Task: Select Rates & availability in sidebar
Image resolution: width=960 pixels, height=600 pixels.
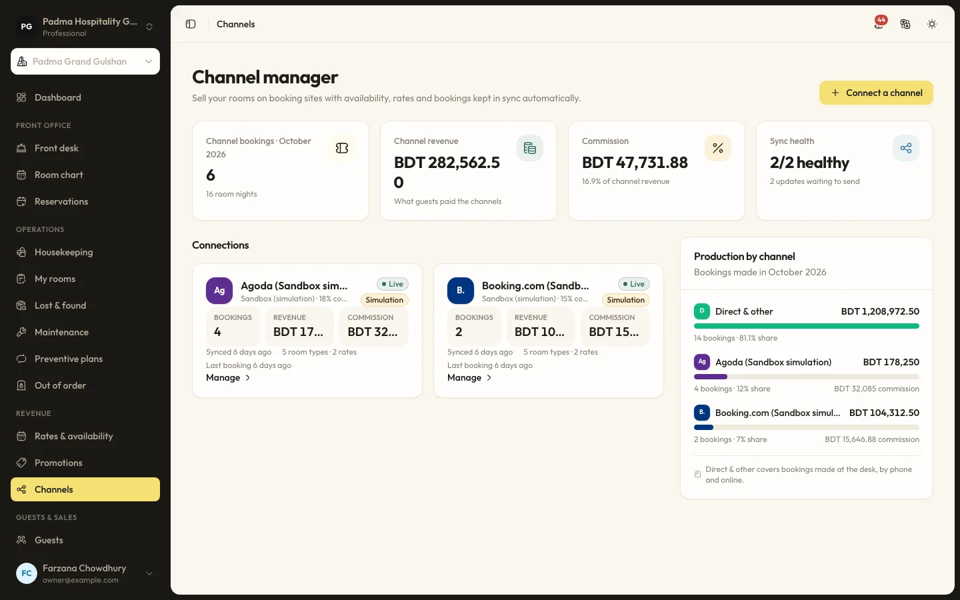Action: (x=85, y=436)
